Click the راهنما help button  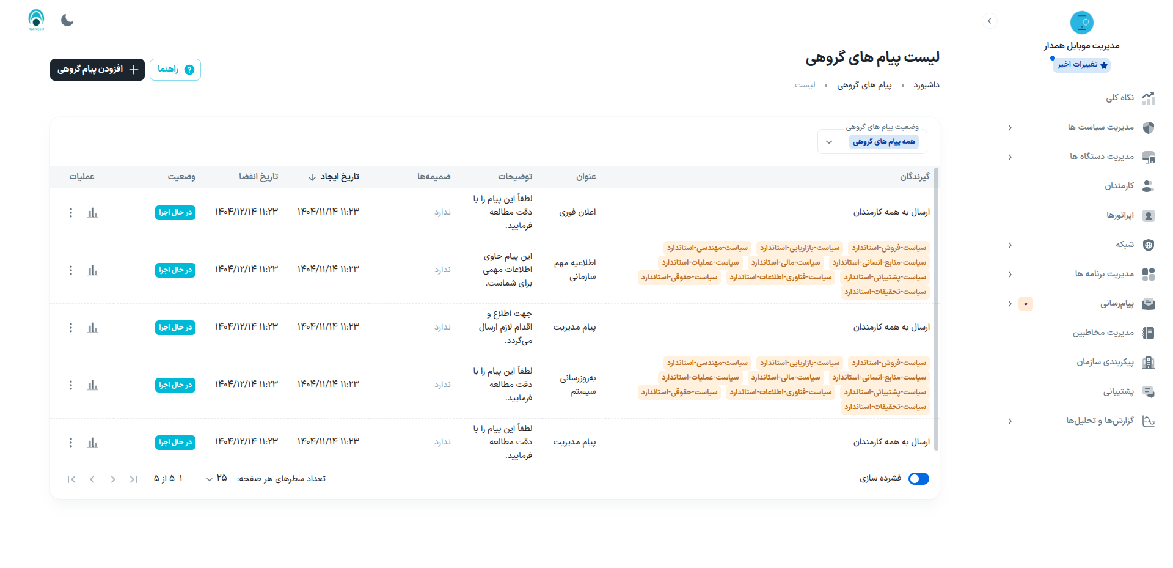175,70
